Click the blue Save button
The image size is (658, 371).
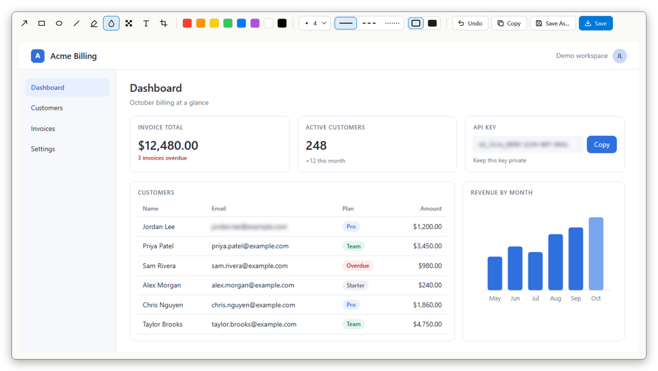tap(595, 24)
